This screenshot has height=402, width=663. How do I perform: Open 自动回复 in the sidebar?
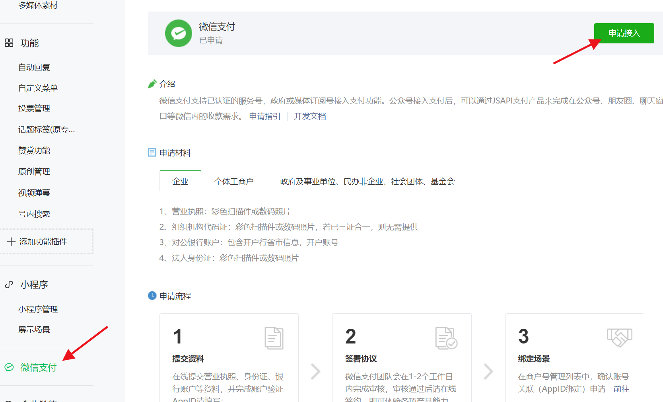[x=34, y=67]
